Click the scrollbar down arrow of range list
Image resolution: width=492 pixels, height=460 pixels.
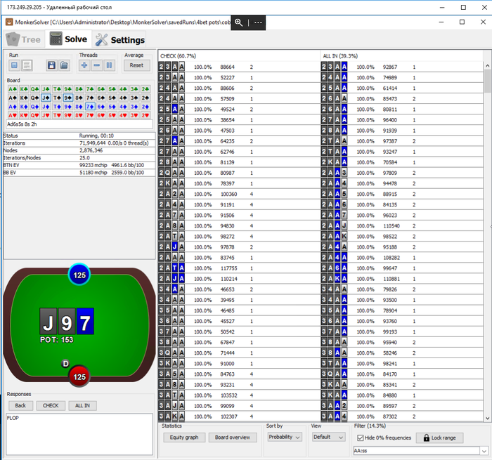click(487, 418)
